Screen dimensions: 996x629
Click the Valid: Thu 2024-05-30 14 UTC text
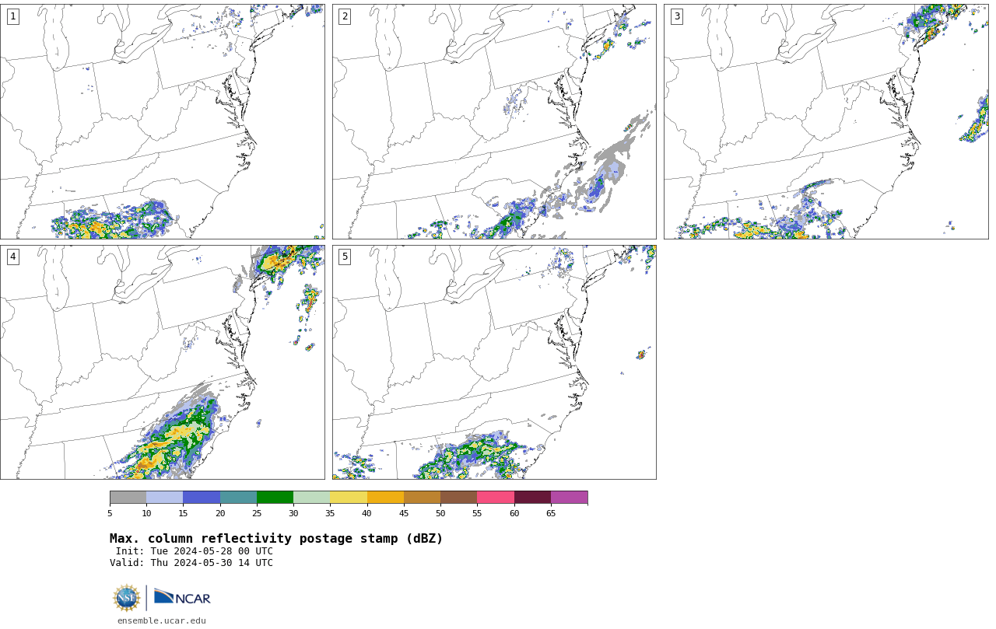point(191,563)
